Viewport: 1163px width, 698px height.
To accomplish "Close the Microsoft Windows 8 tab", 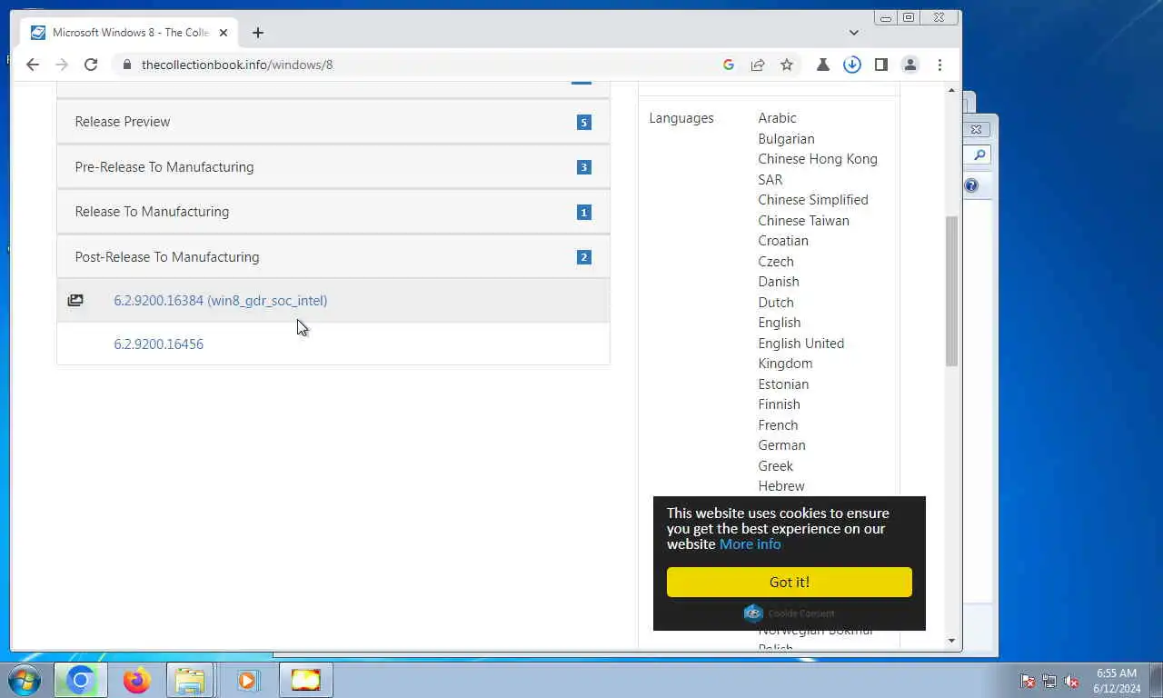I will pyautogui.click(x=224, y=33).
